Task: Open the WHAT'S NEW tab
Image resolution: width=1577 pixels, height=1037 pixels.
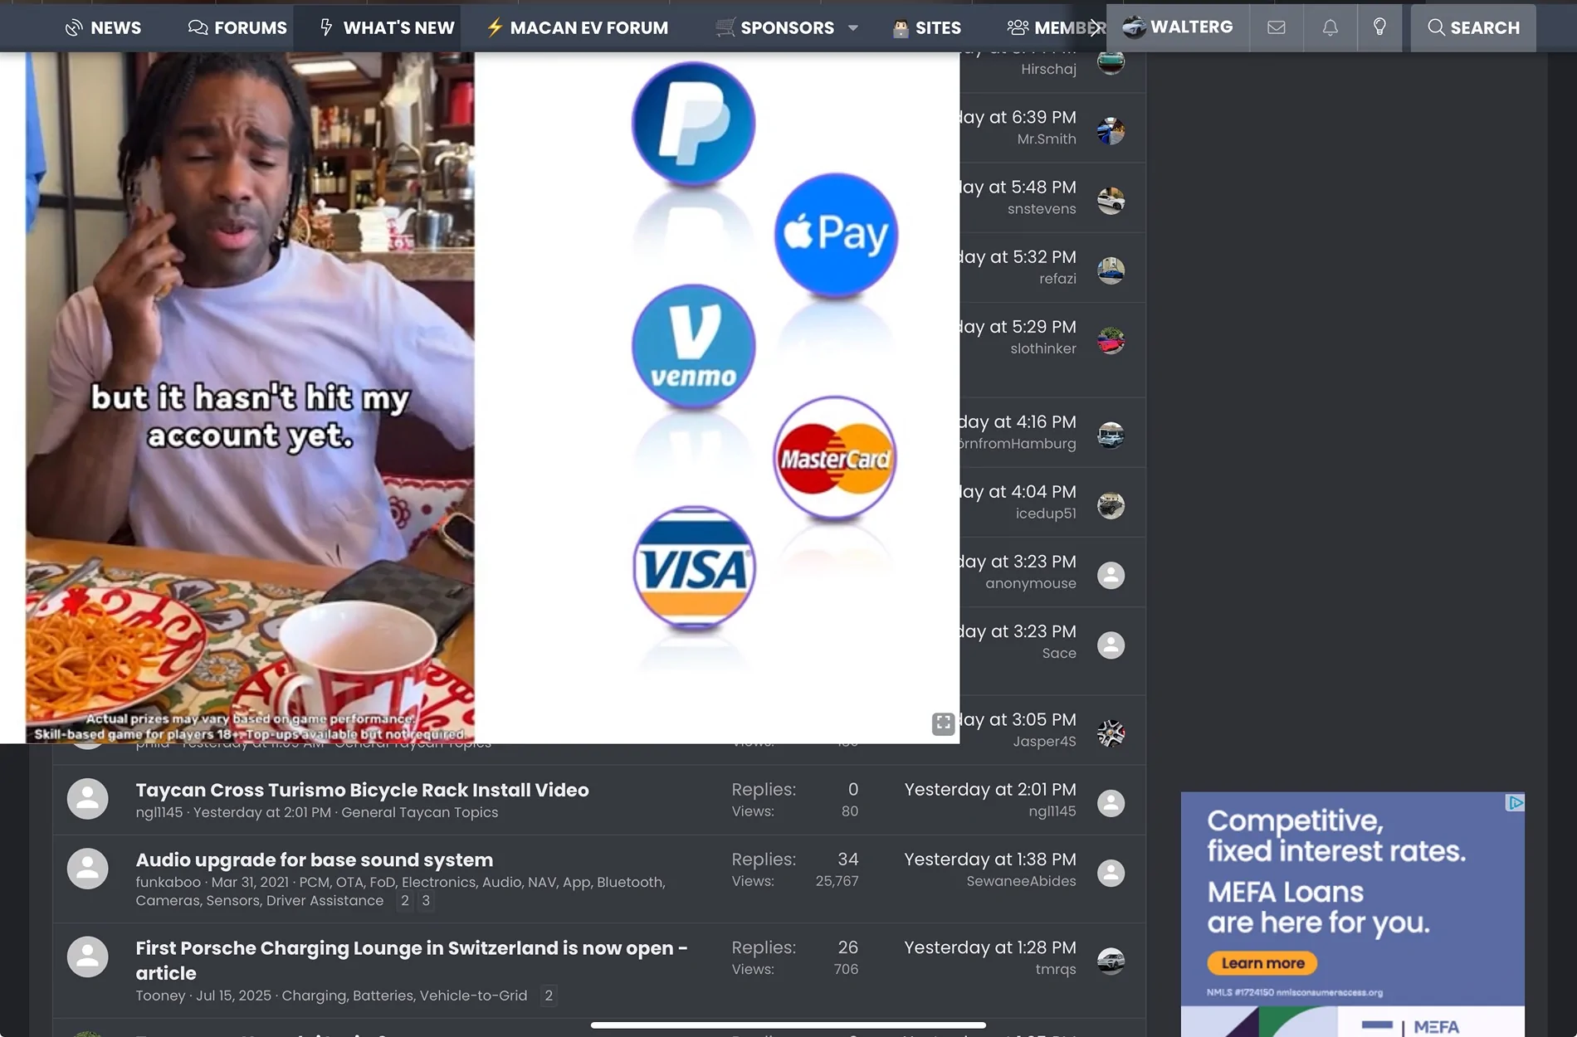Action: (x=387, y=27)
